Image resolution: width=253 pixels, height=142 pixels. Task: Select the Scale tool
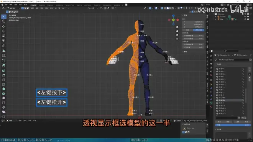pos(4,36)
